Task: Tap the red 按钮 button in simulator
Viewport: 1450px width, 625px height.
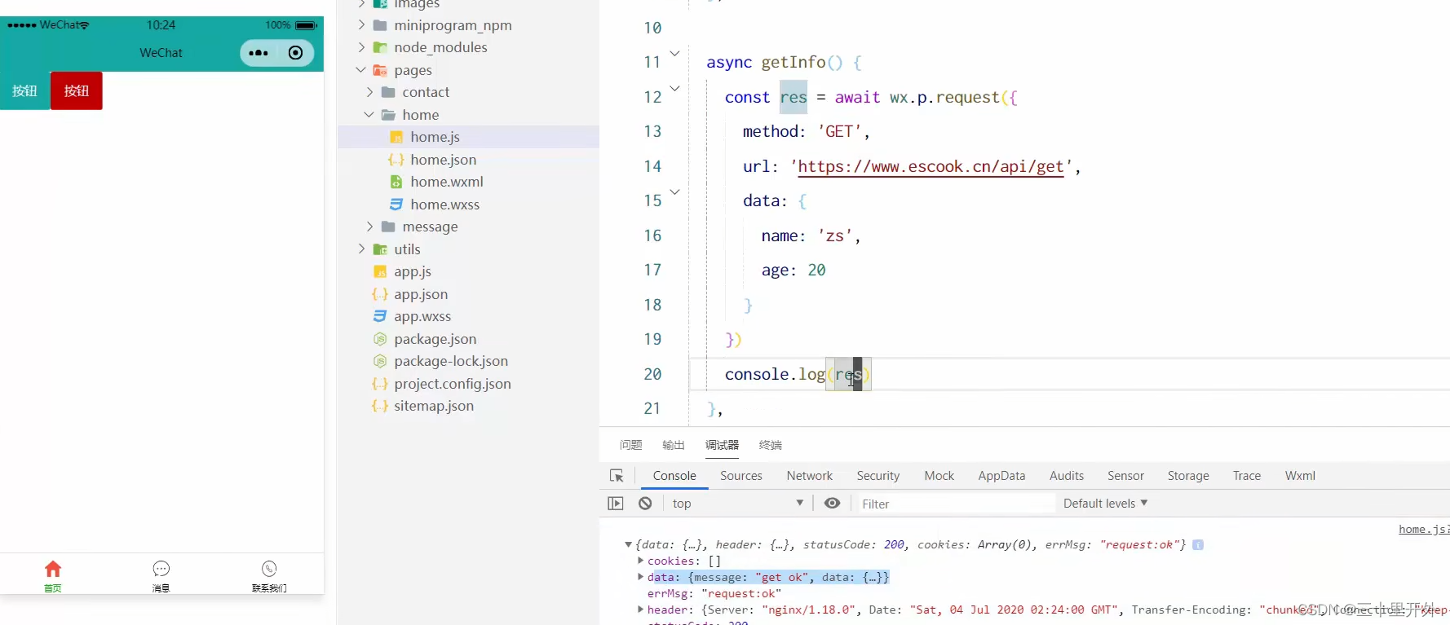Action: [x=77, y=90]
